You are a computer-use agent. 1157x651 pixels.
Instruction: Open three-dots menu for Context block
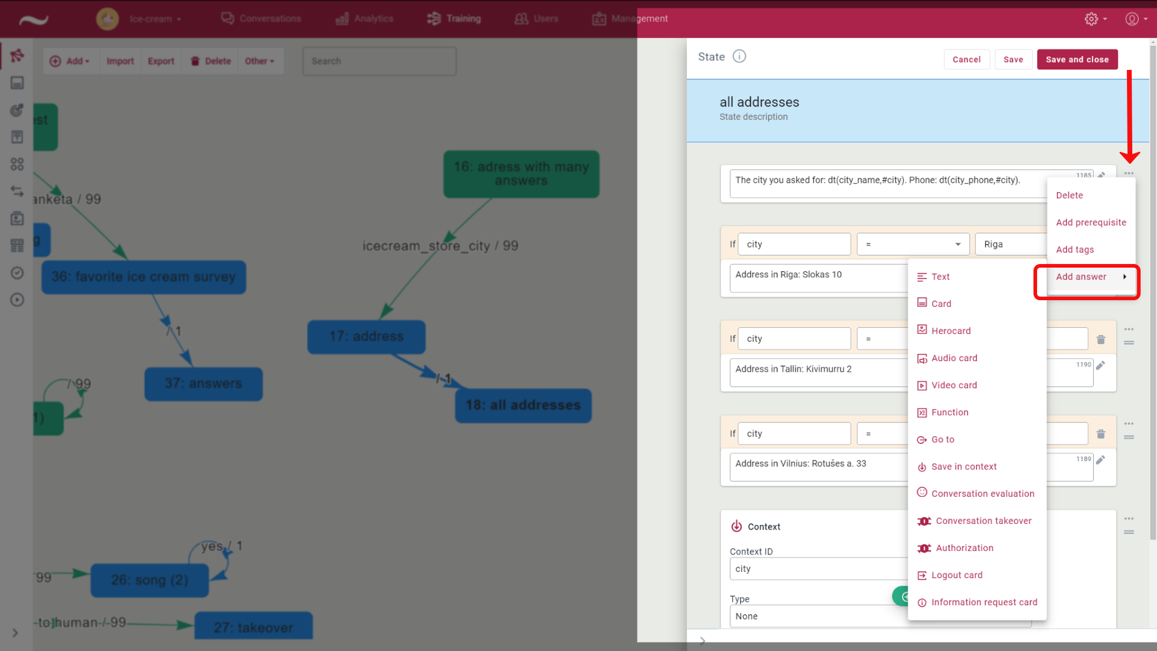(1129, 518)
